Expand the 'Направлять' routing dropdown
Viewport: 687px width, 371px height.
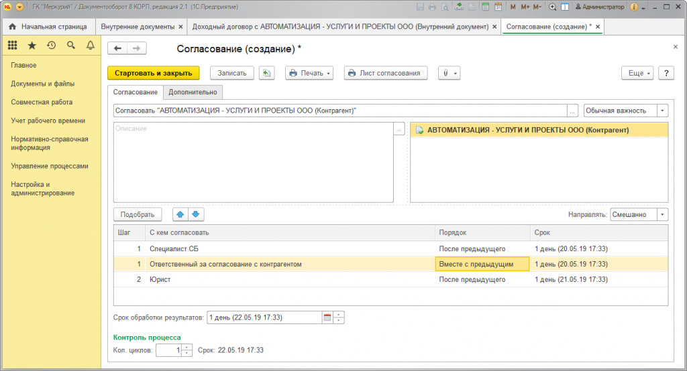coord(663,214)
